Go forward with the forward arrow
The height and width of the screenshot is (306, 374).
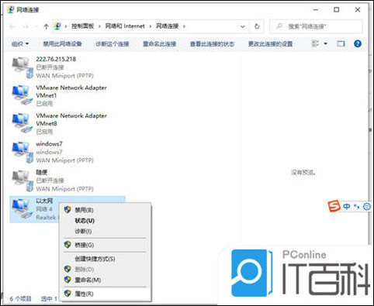point(26,26)
